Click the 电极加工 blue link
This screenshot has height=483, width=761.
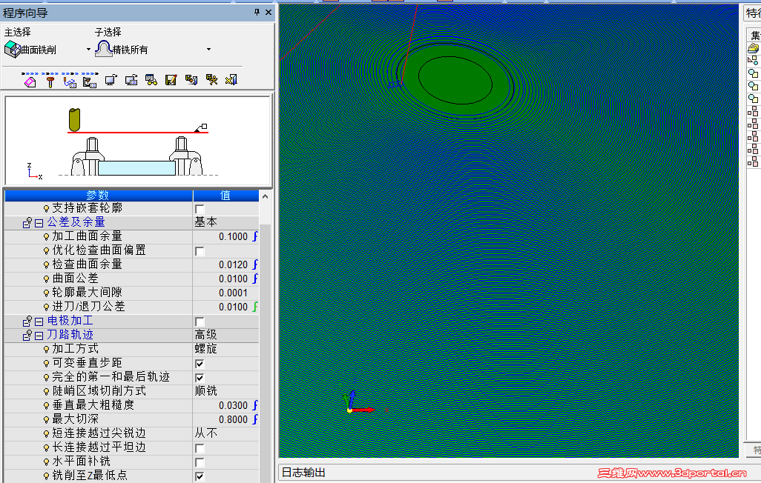pyautogui.click(x=70, y=321)
